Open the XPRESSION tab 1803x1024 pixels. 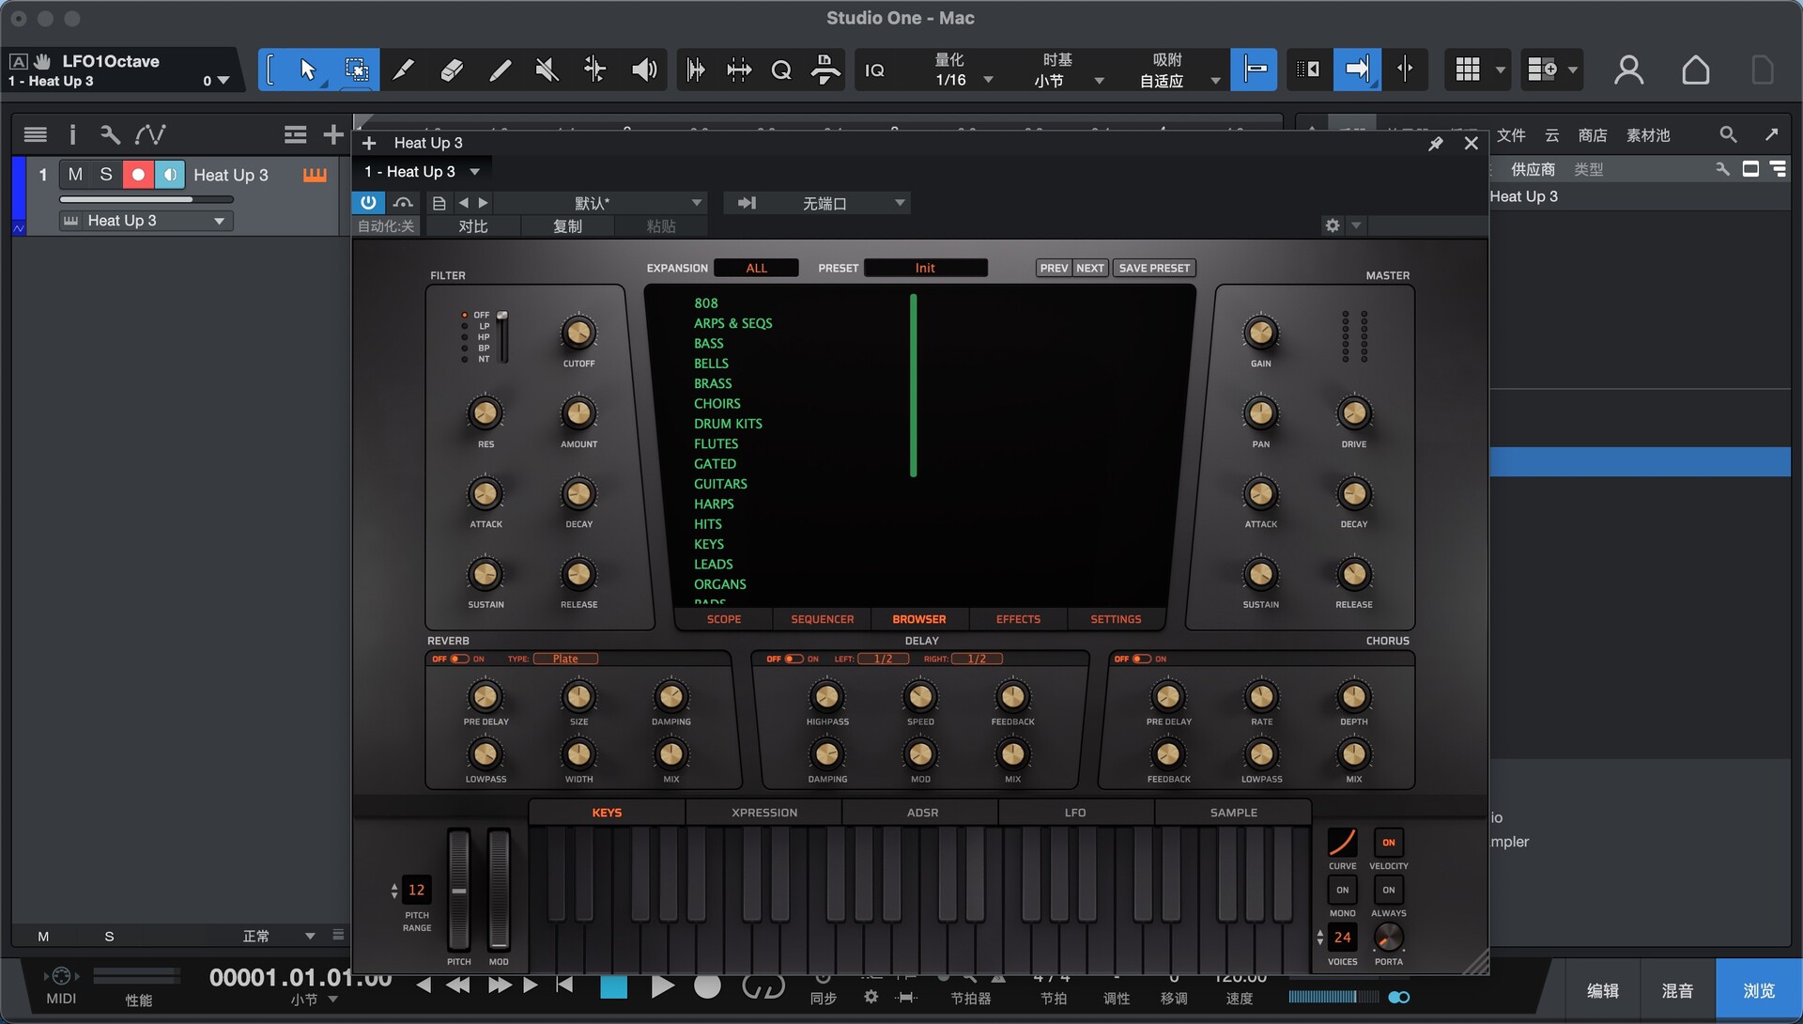[763, 813]
